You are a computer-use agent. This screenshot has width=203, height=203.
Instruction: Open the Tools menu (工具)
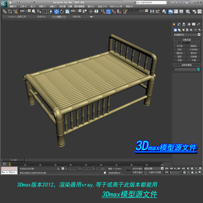[x=24, y=6]
